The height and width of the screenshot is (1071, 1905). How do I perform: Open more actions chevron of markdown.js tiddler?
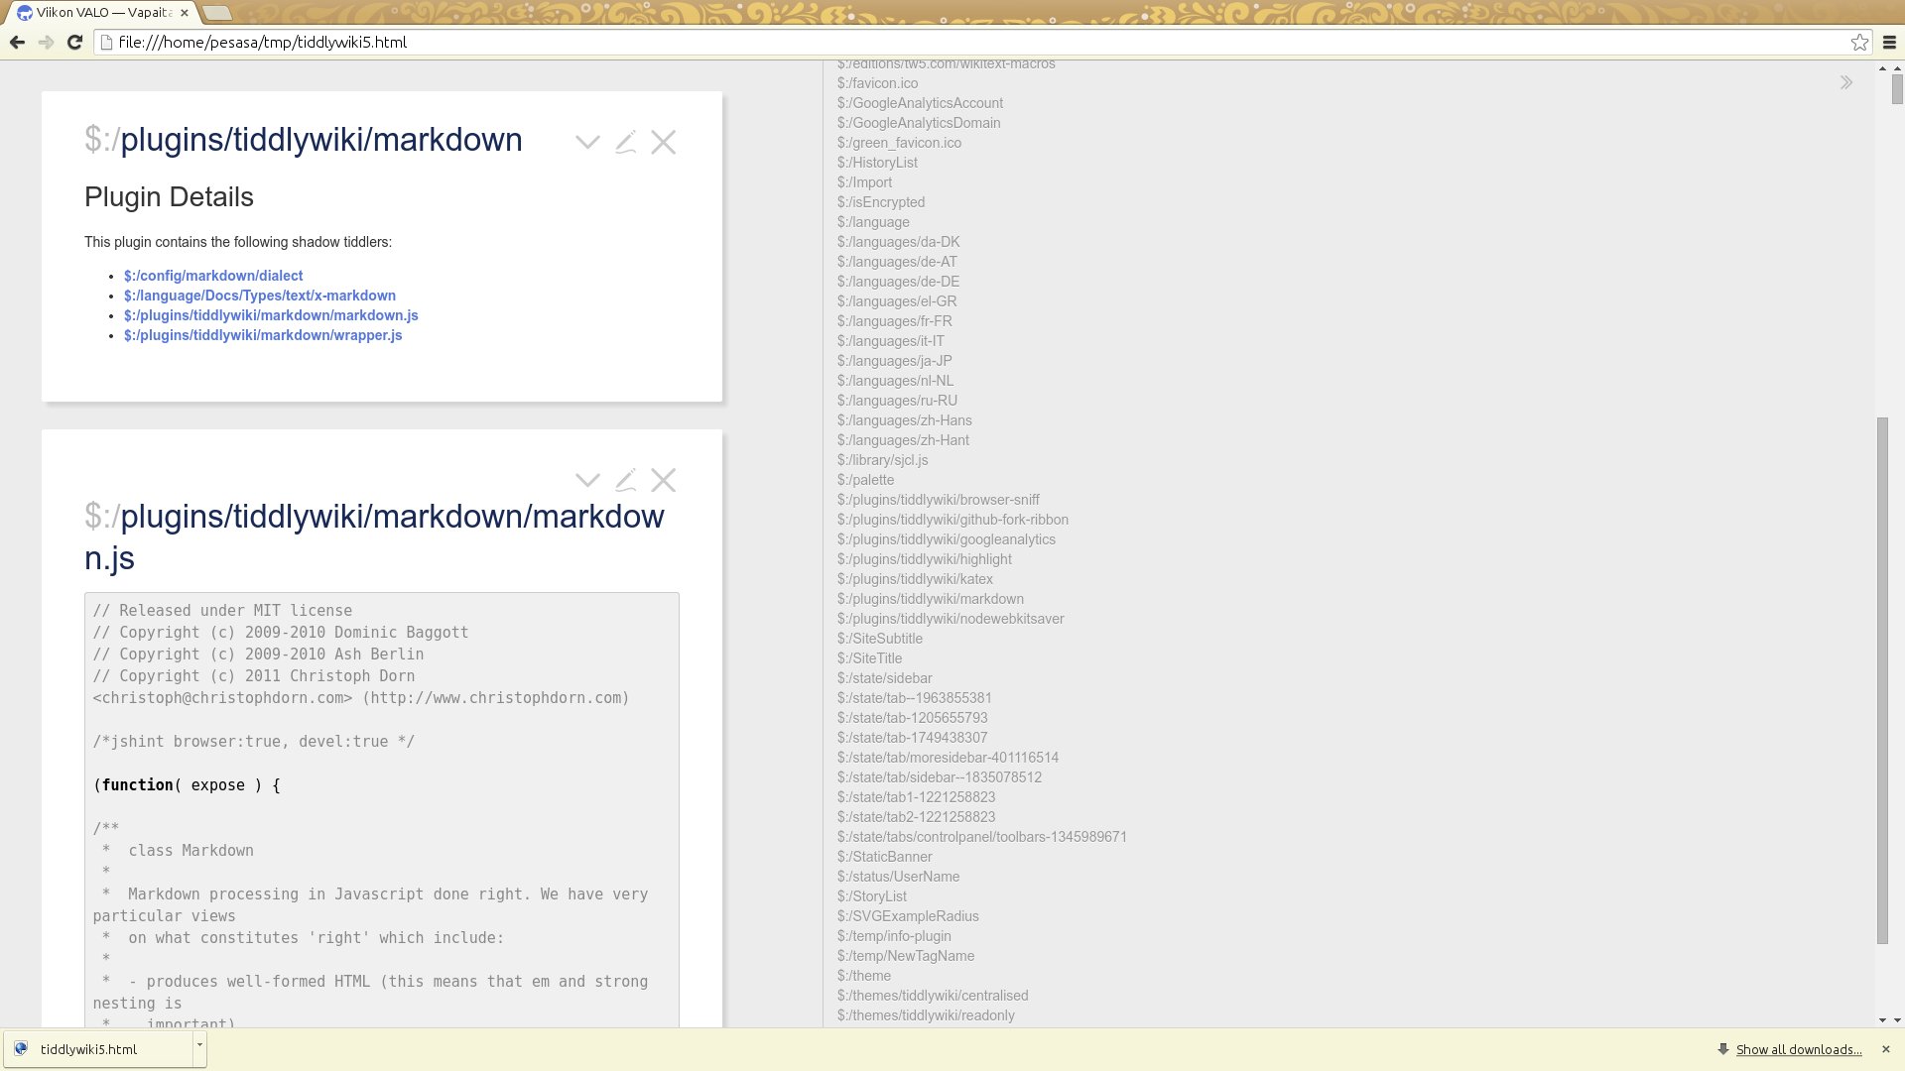point(587,480)
